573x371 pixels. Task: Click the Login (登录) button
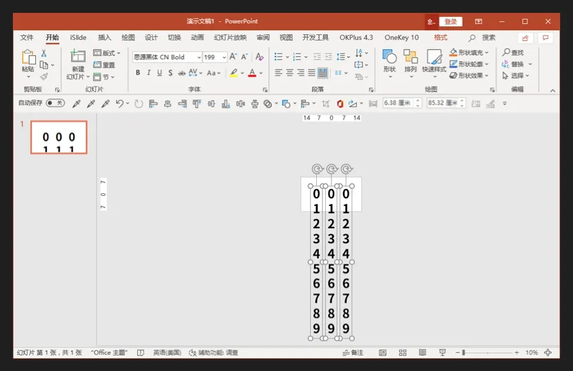click(x=451, y=21)
